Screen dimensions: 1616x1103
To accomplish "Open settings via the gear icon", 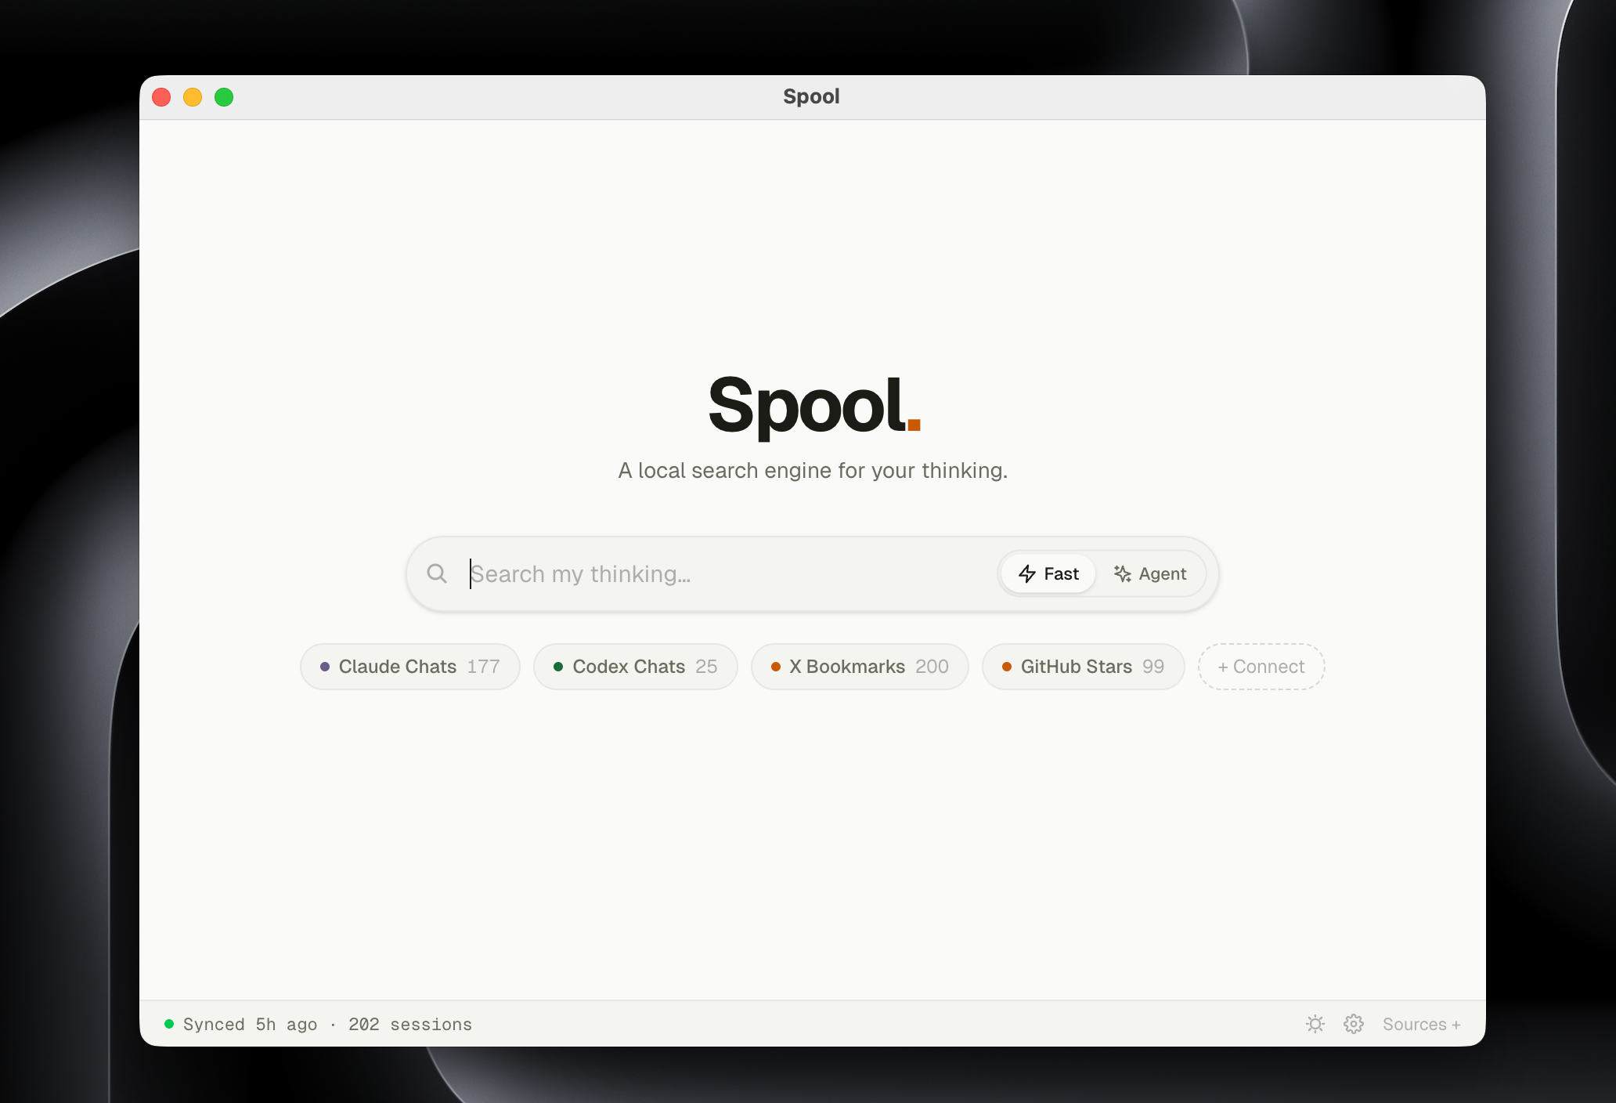I will (x=1354, y=1024).
